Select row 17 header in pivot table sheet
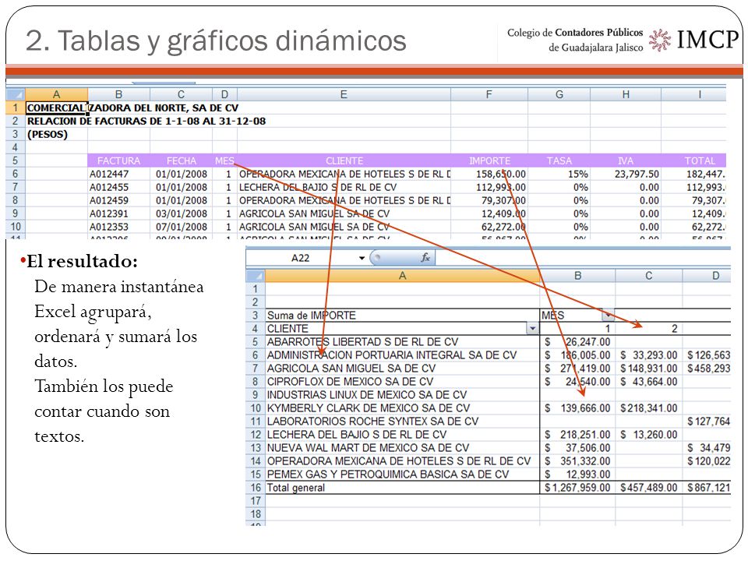Viewport: 748px width, 561px height. coord(256,501)
